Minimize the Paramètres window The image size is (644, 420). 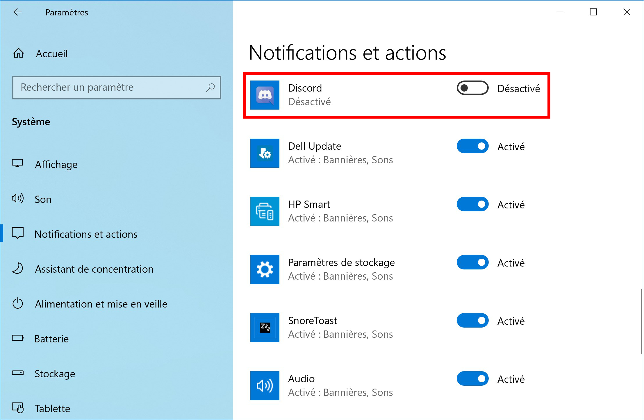(x=560, y=12)
